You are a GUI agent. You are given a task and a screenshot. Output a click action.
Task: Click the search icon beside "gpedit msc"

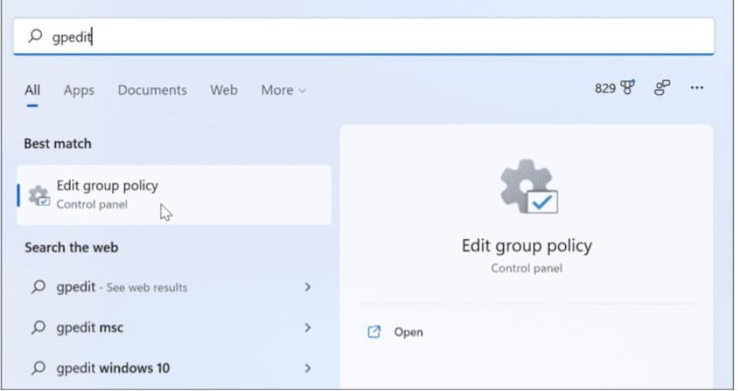39,327
